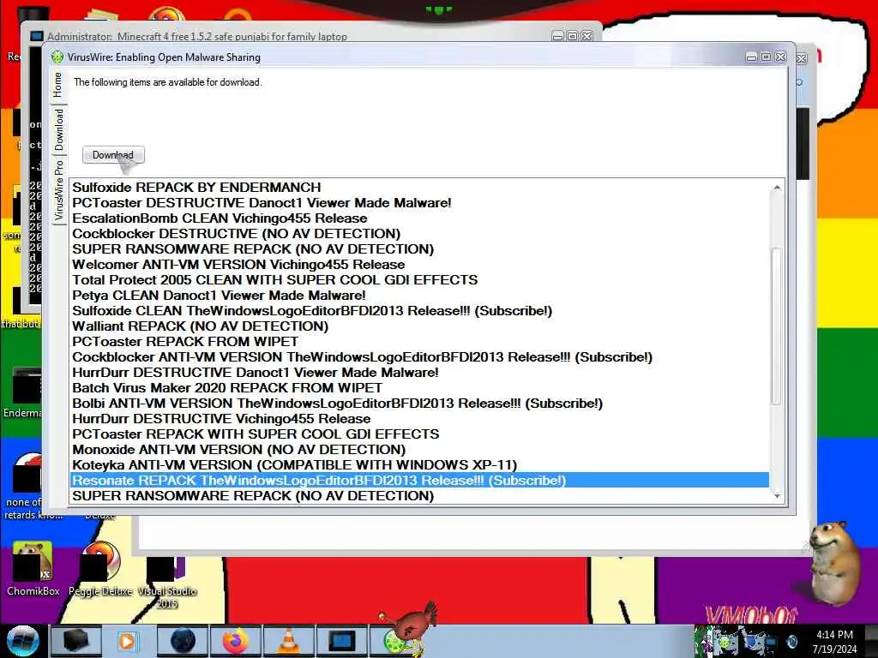Switch to the Home tab
878x658 pixels.
[x=58, y=85]
